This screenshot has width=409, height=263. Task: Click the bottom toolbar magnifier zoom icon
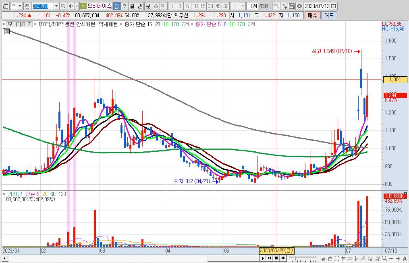click(384, 258)
